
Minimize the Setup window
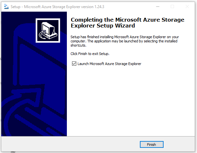158,6
